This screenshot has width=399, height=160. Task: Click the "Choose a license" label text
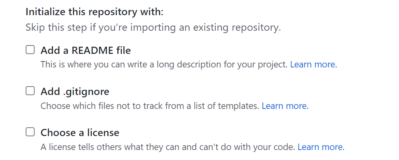[x=80, y=132]
